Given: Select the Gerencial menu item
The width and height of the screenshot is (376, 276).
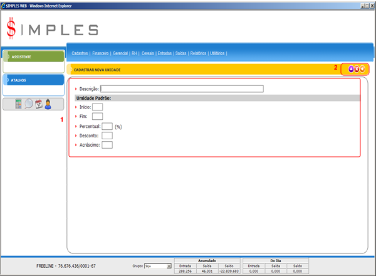Looking at the screenshot, I should click(x=120, y=53).
